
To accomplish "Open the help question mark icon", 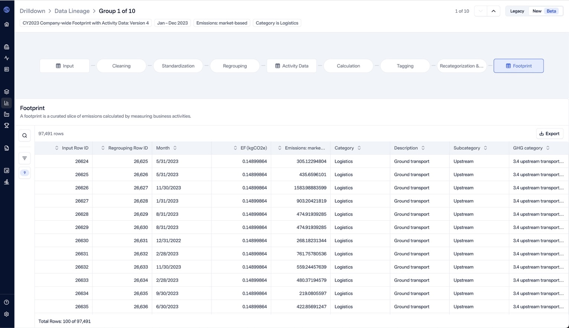I will 7,302.
